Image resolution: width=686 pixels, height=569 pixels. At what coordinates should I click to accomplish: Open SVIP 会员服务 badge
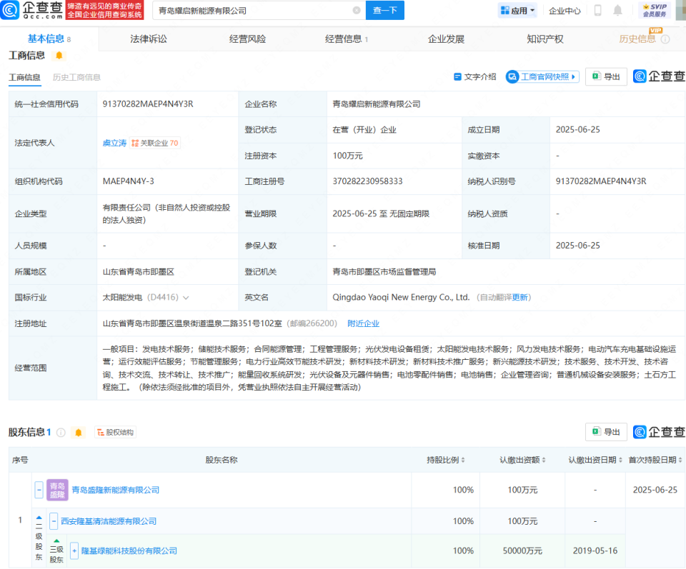tap(655, 11)
